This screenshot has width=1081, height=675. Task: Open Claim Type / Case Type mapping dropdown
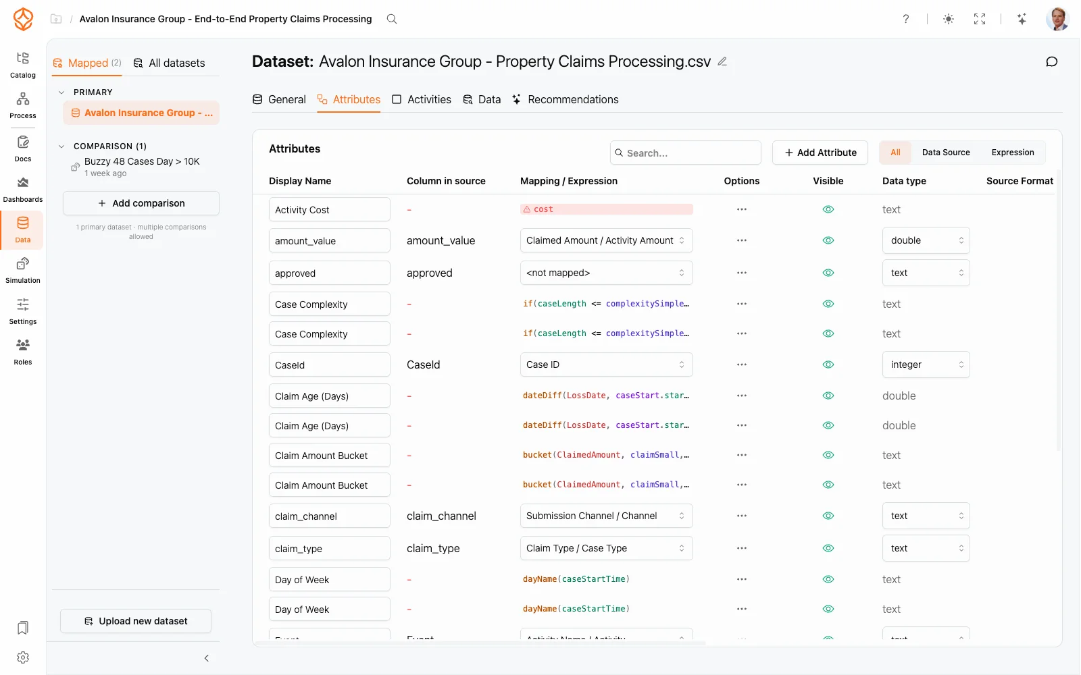[606, 548]
